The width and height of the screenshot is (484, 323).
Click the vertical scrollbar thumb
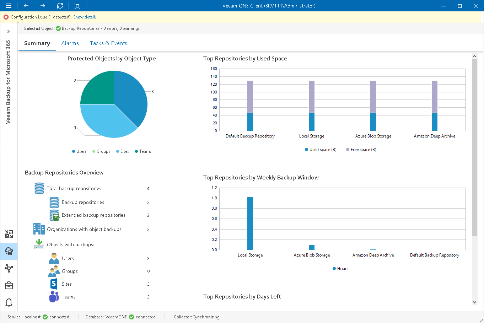[474, 147]
